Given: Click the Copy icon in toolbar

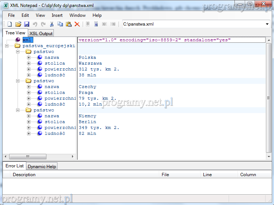Looking at the screenshot, I should tap(60, 24).
